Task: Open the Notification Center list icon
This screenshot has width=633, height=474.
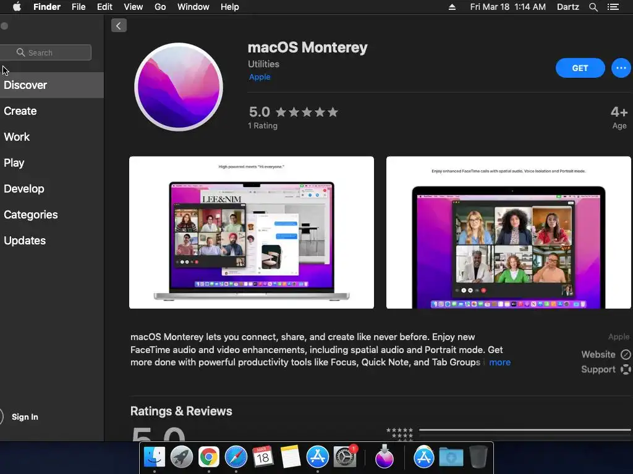Action: coord(613,7)
